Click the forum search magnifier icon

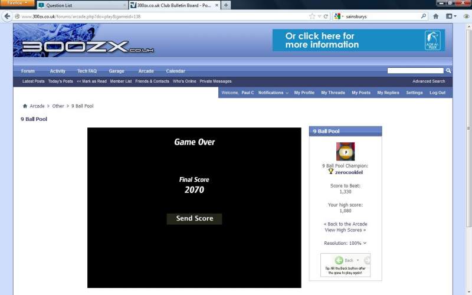click(448, 71)
